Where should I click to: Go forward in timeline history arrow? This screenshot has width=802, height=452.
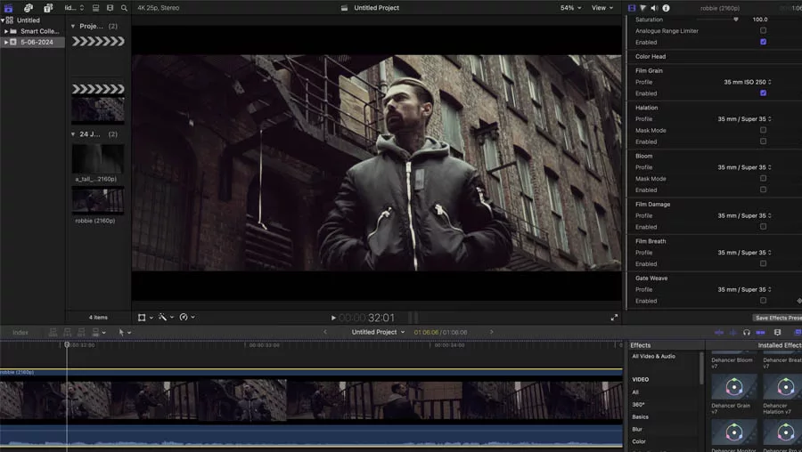[x=492, y=332]
